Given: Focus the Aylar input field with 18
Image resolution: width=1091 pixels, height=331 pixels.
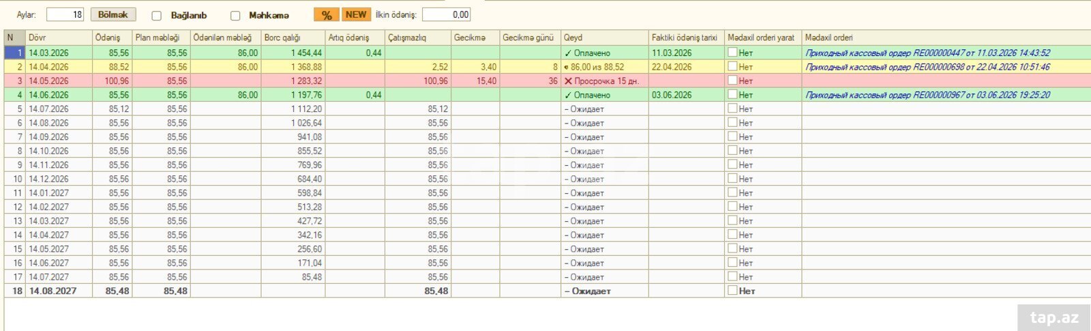Looking at the screenshot, I should point(65,14).
